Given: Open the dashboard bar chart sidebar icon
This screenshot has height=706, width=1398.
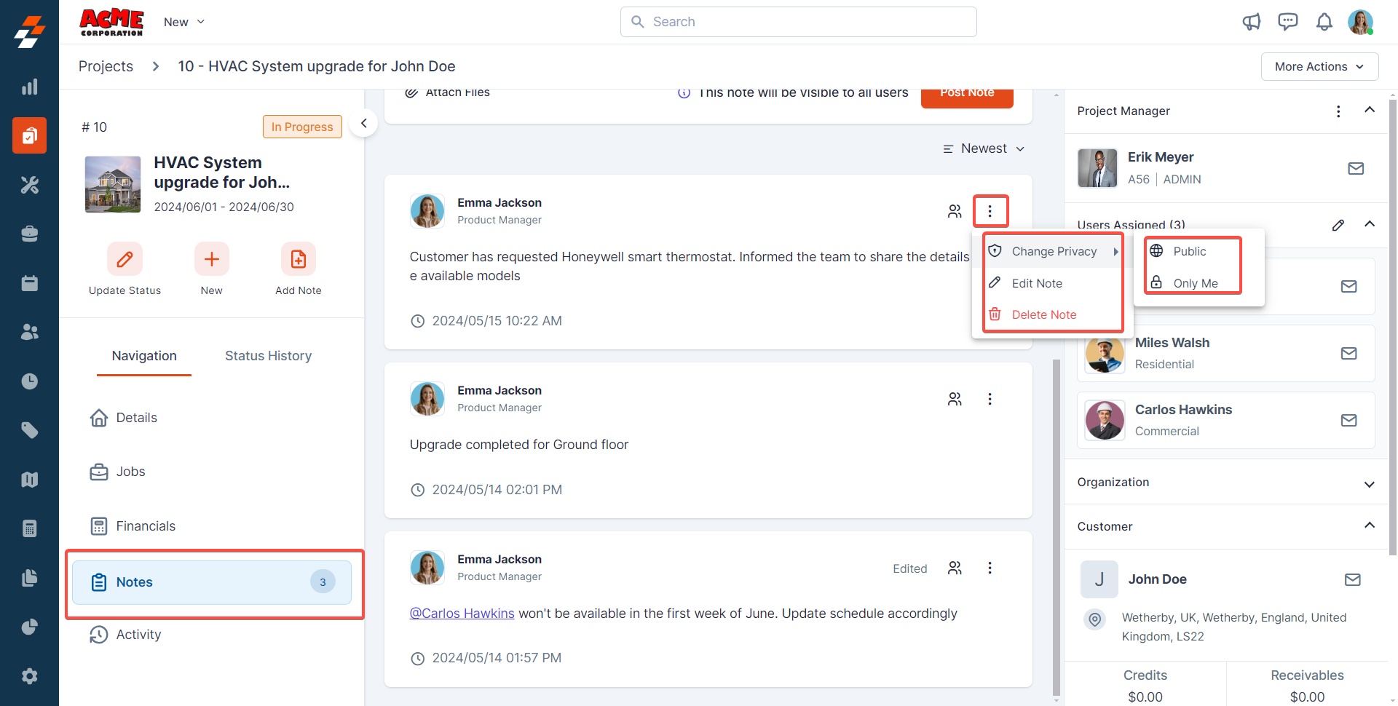Looking at the screenshot, I should point(29,87).
